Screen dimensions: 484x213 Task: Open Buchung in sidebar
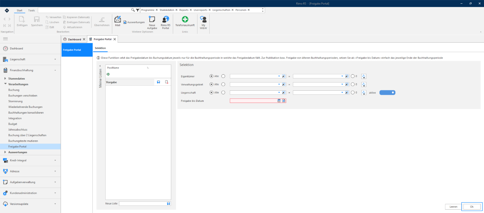click(x=14, y=90)
